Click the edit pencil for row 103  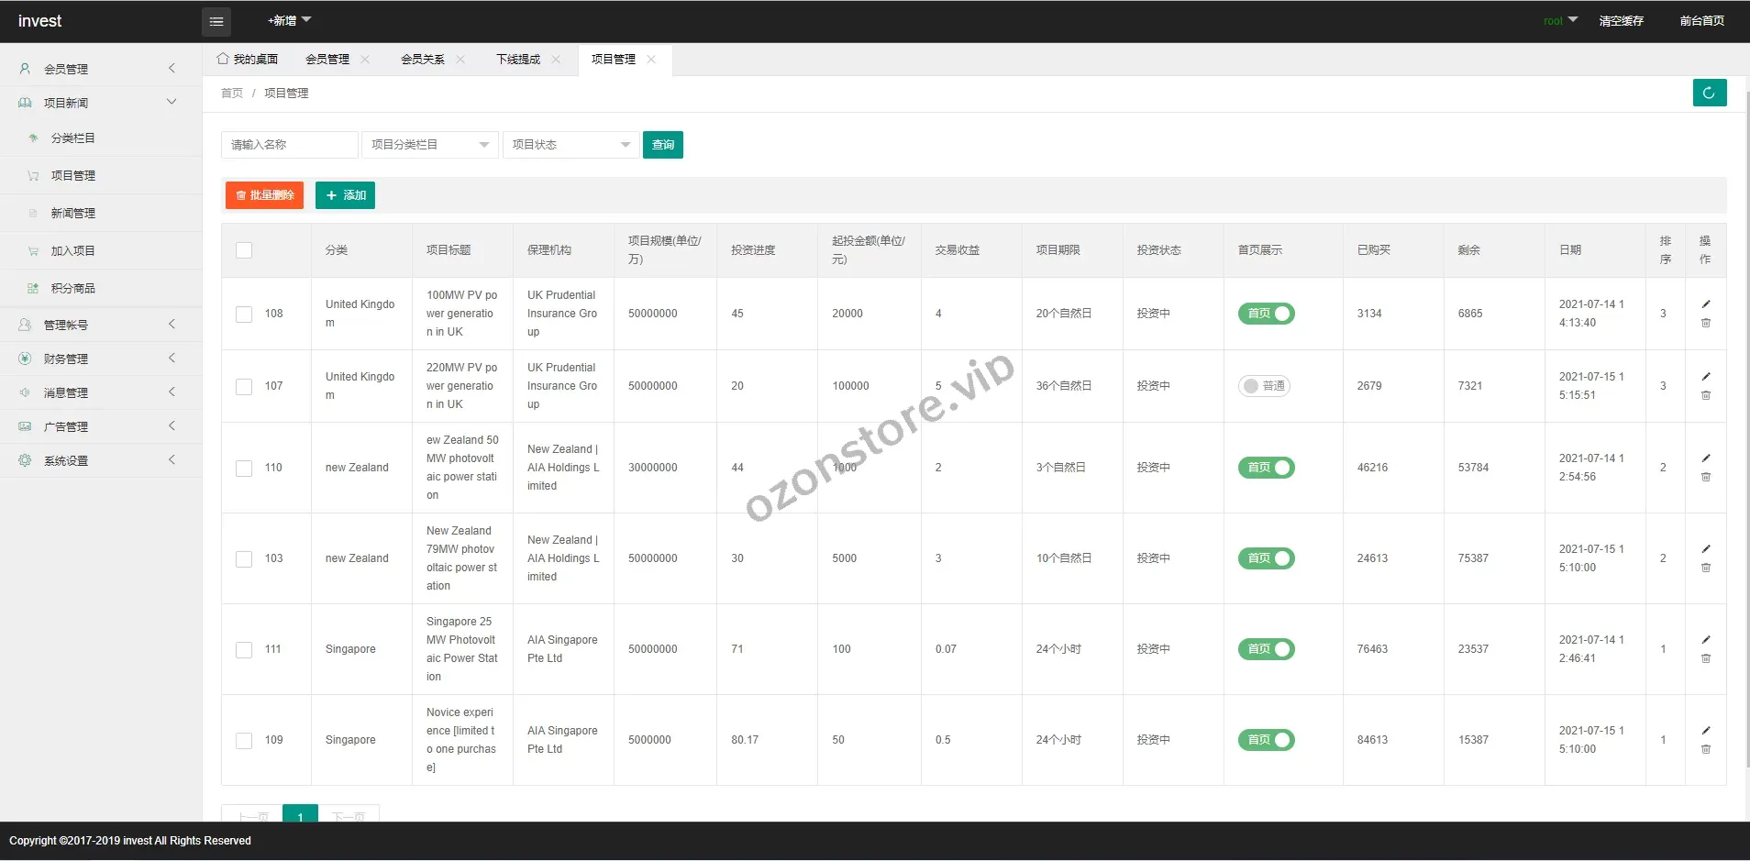point(1706,549)
